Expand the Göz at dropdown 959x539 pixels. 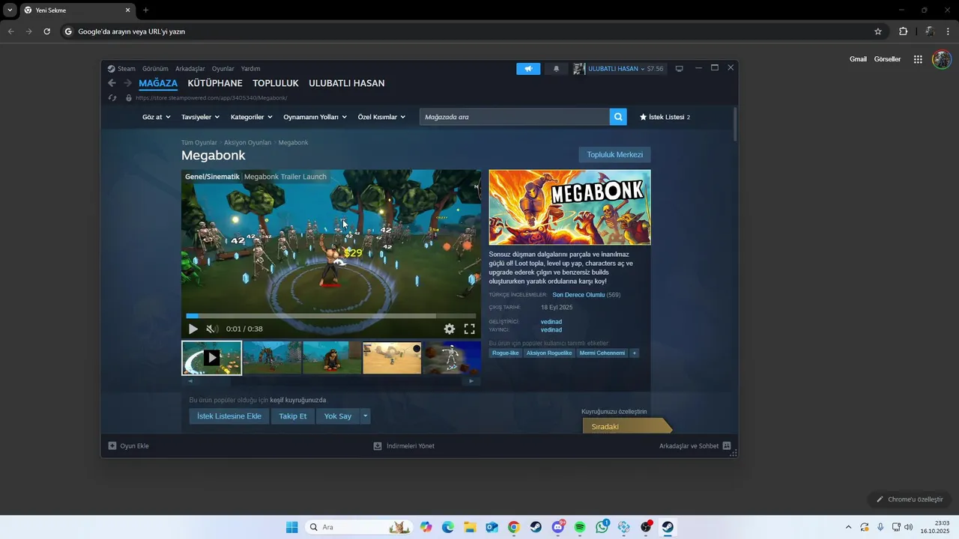(x=157, y=117)
